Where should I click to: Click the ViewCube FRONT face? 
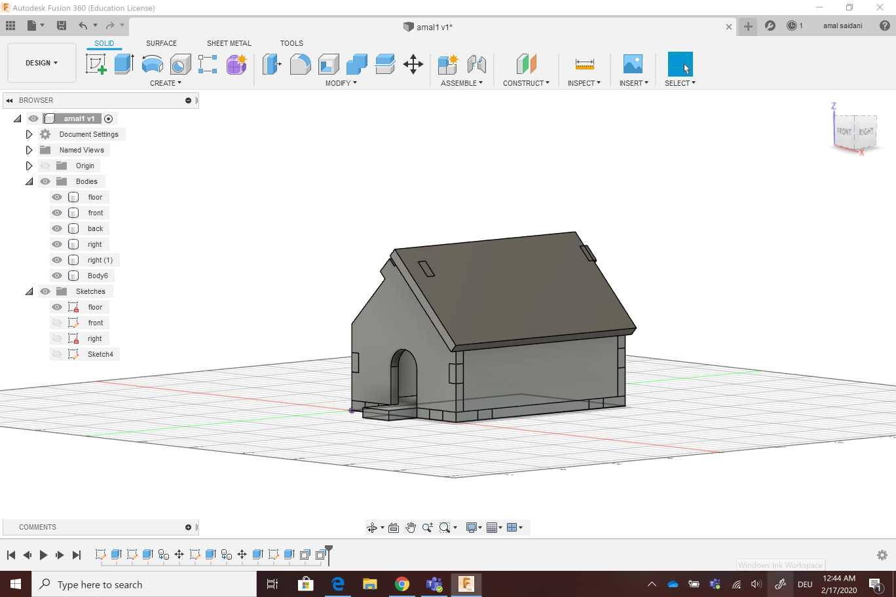(844, 132)
